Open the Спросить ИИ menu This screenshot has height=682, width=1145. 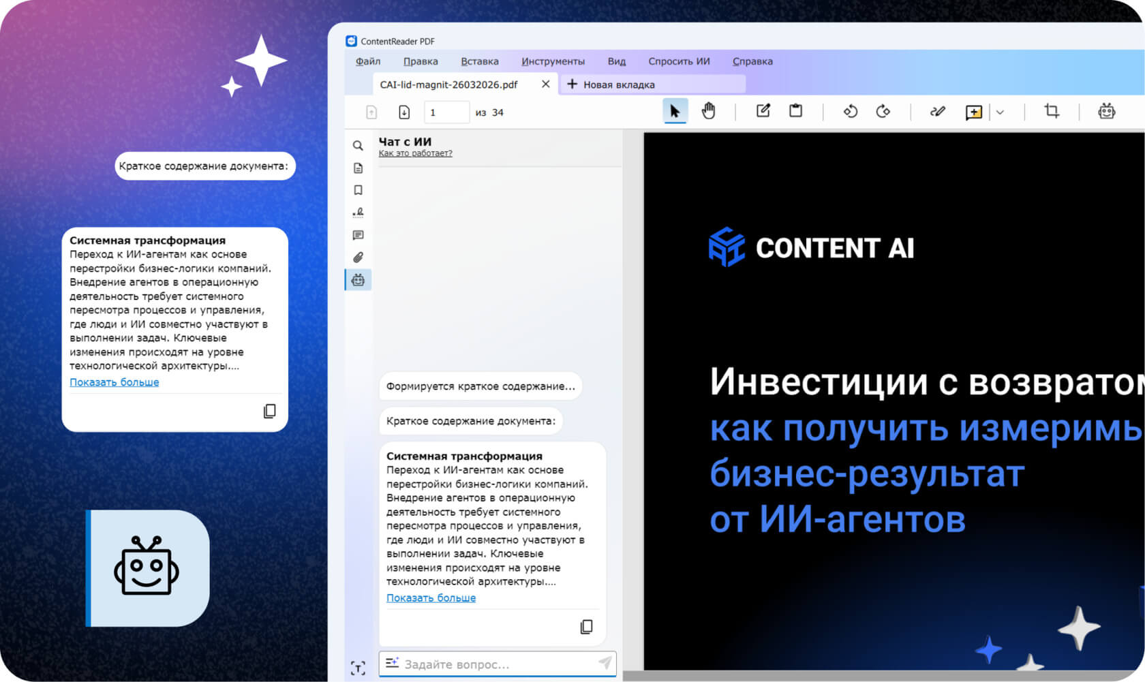[x=679, y=61]
